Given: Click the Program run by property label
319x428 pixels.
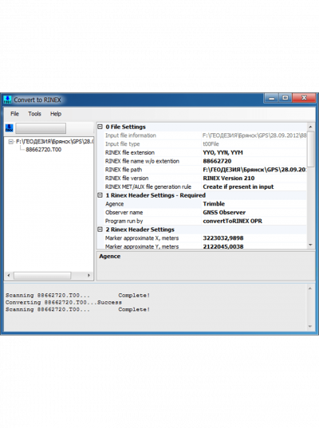Looking at the screenshot, I should click(x=124, y=221).
